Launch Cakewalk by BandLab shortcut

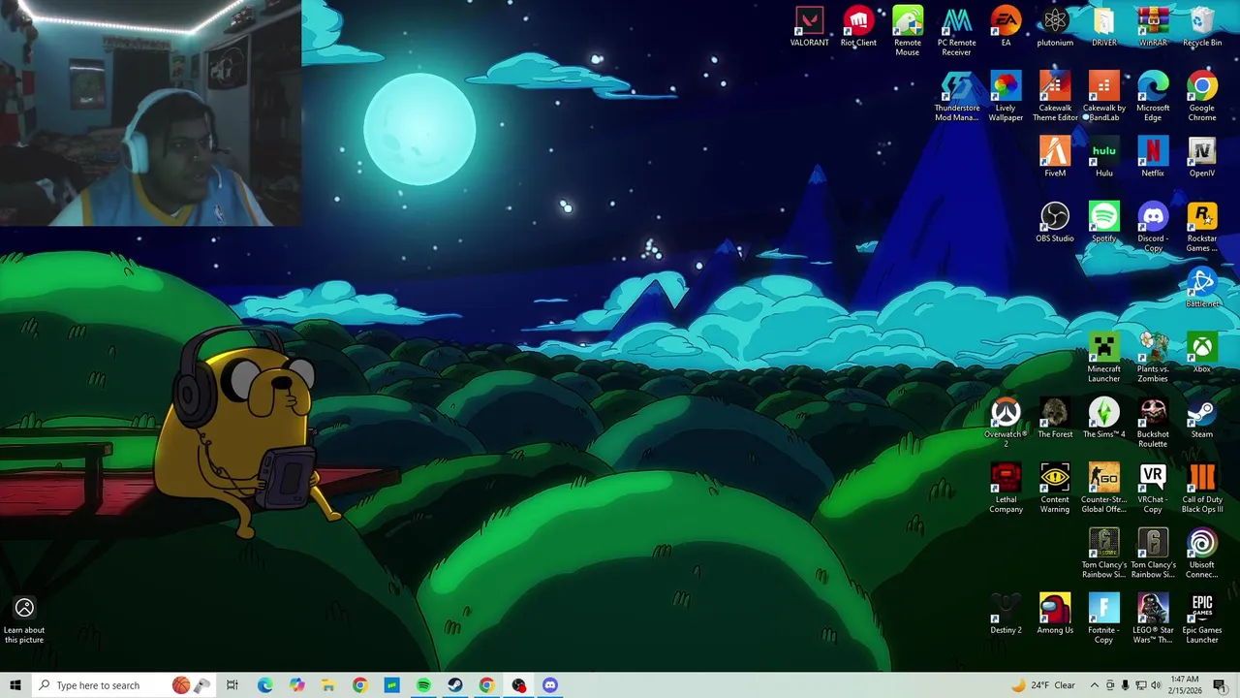[x=1104, y=97]
